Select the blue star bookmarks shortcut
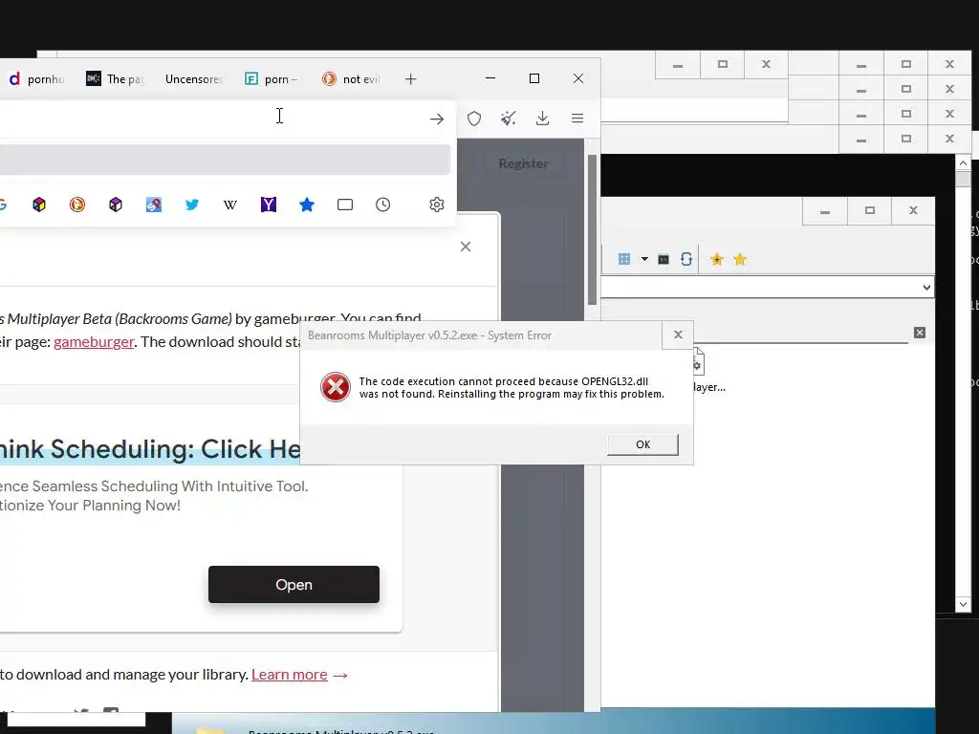The width and height of the screenshot is (979, 734). tap(307, 205)
